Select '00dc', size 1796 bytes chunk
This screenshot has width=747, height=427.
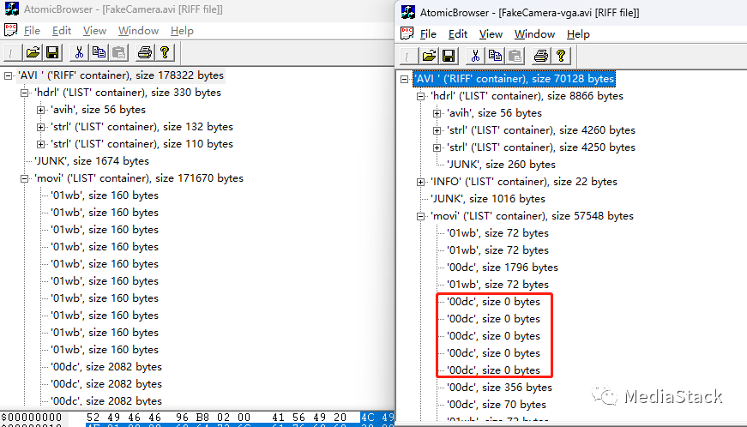(503, 268)
